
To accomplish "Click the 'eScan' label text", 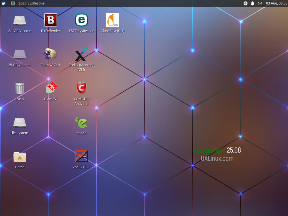I will point(82,133).
